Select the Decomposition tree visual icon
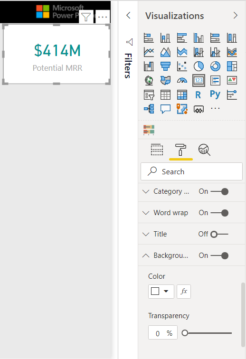The height and width of the screenshot is (359, 246). [x=149, y=109]
